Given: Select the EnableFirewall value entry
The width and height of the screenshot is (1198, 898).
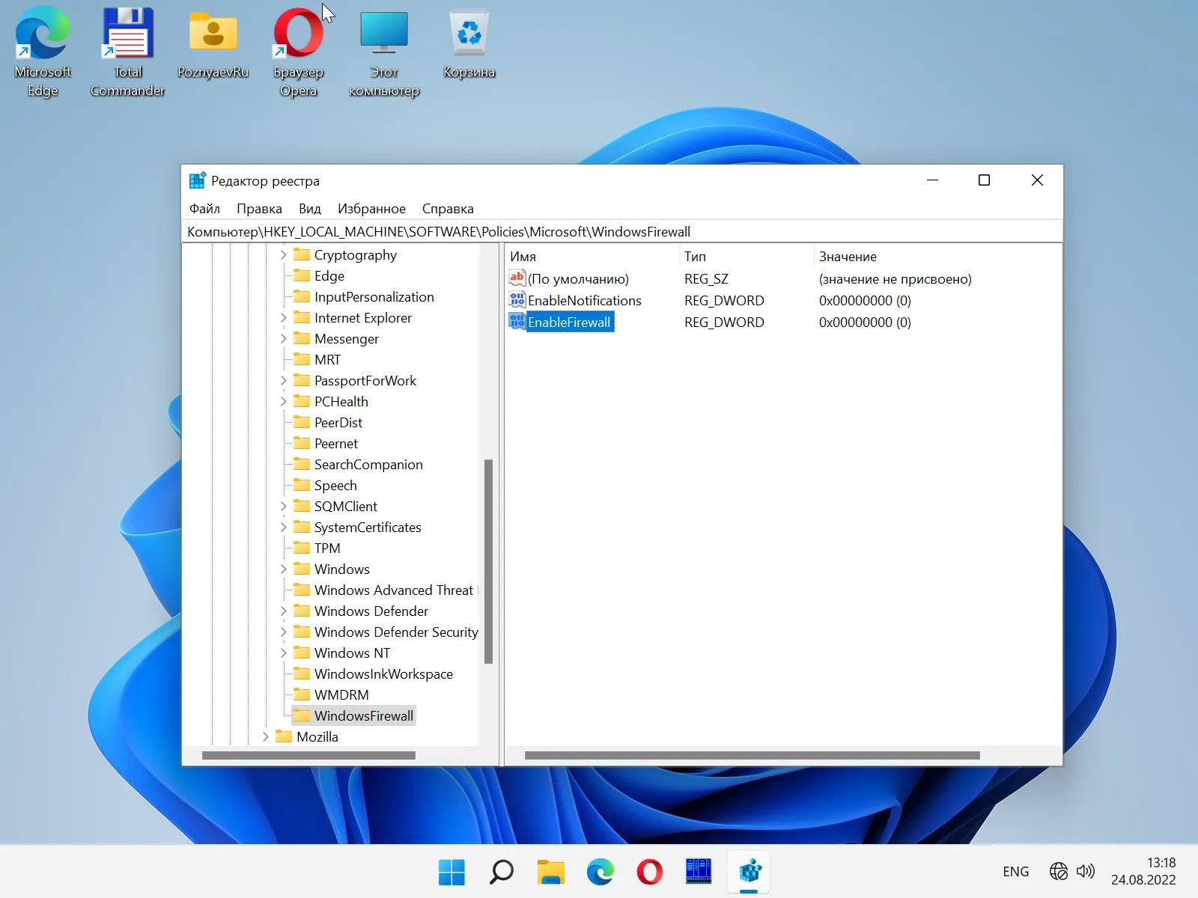Looking at the screenshot, I should point(569,323).
